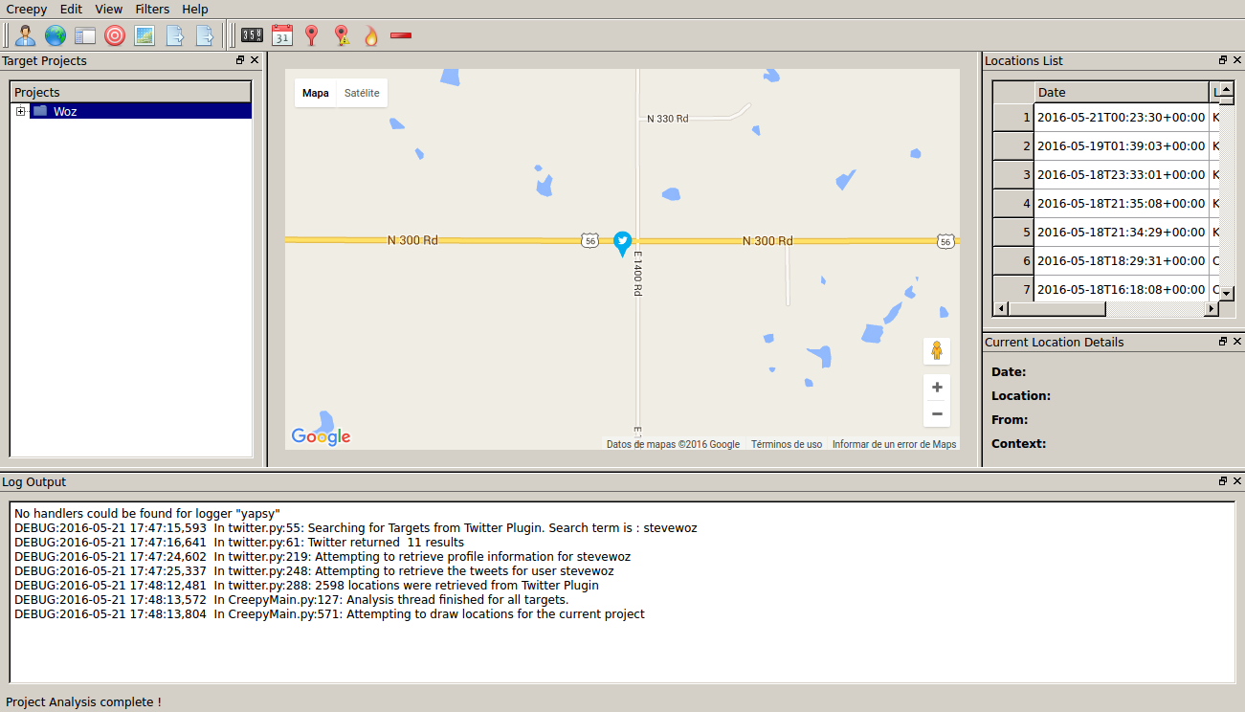Click the Date column header

1122,92
